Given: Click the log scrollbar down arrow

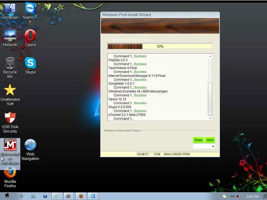Looking at the screenshot, I should pyautogui.click(x=210, y=118).
